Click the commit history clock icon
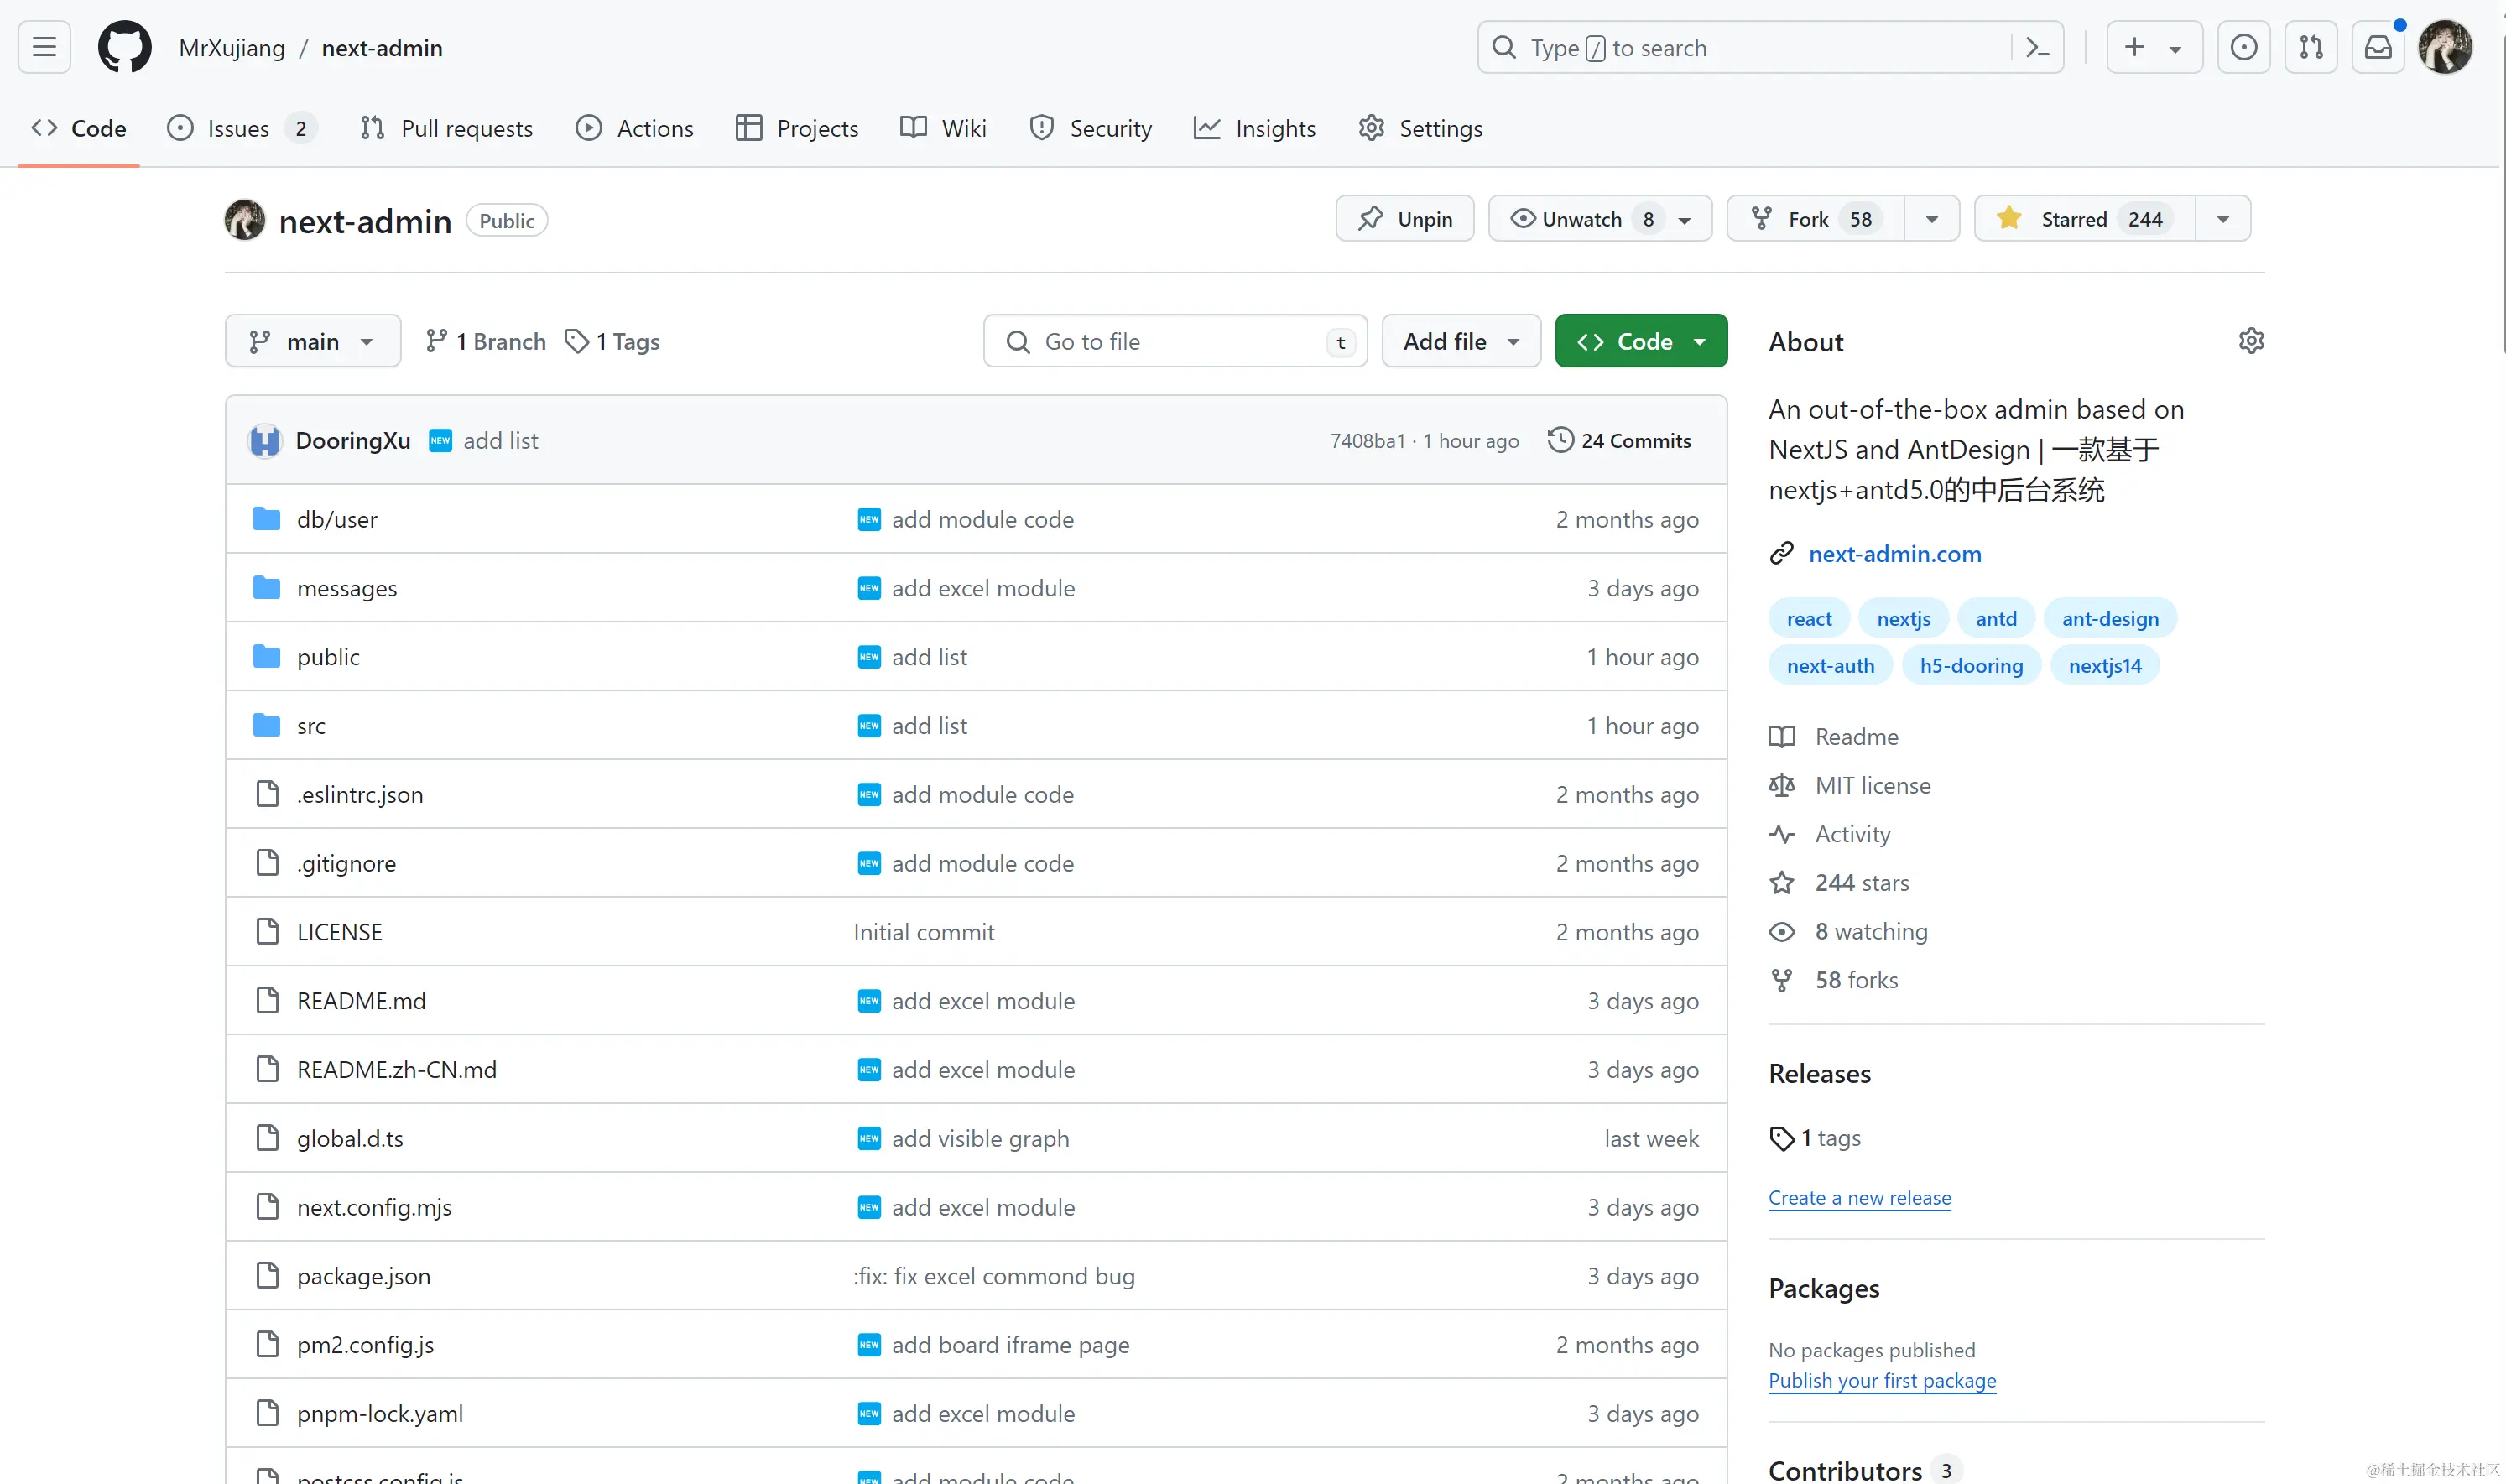Viewport: 2506px width, 1484px height. tap(1560, 440)
